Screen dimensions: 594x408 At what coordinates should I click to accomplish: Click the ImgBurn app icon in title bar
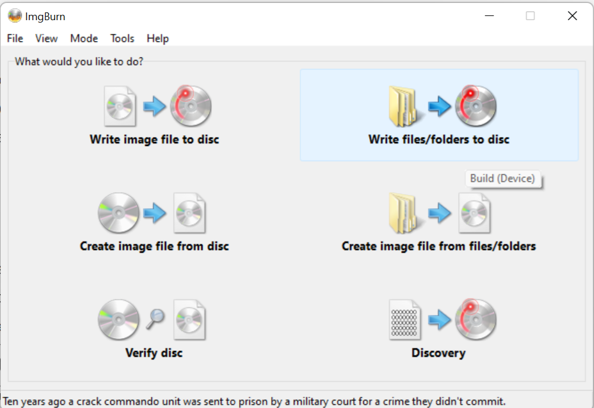14,16
